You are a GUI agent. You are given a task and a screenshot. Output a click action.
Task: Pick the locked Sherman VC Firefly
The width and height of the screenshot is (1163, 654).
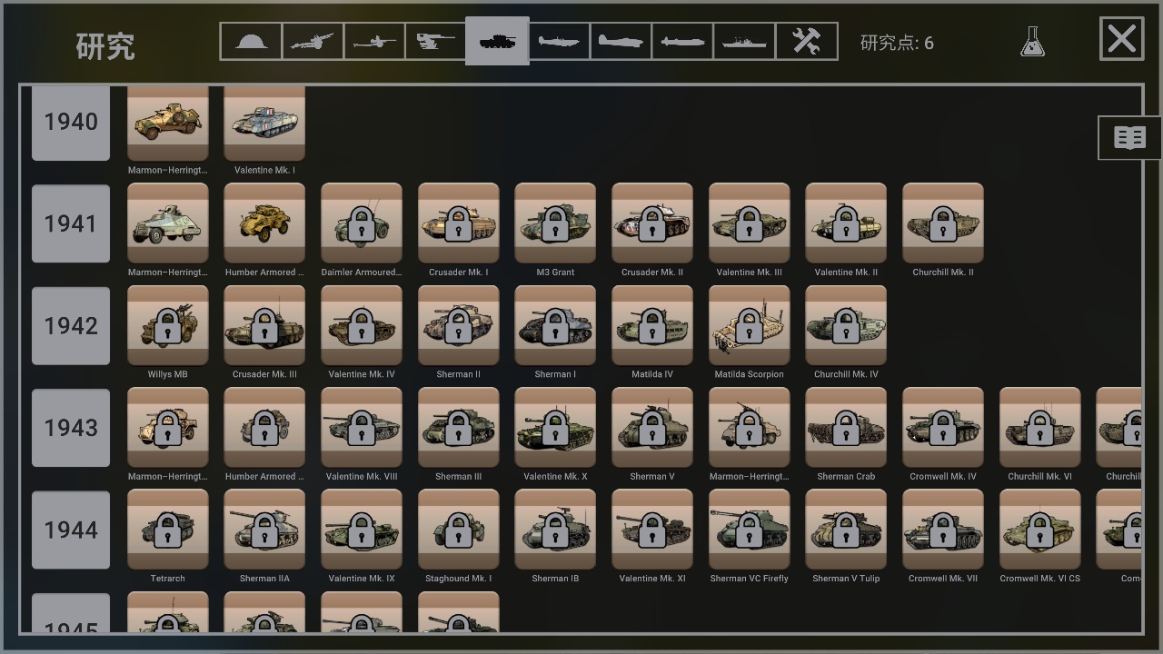point(750,530)
